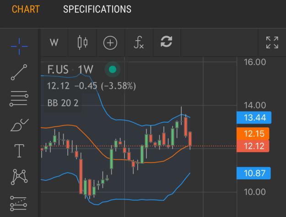Open the candlestick chart type selector
286x217 pixels.
click(83, 43)
